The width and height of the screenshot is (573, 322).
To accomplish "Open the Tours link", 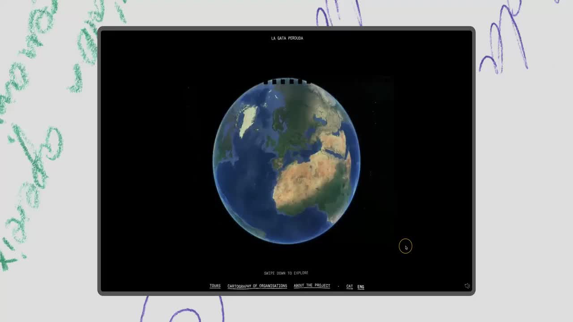I will [215, 286].
